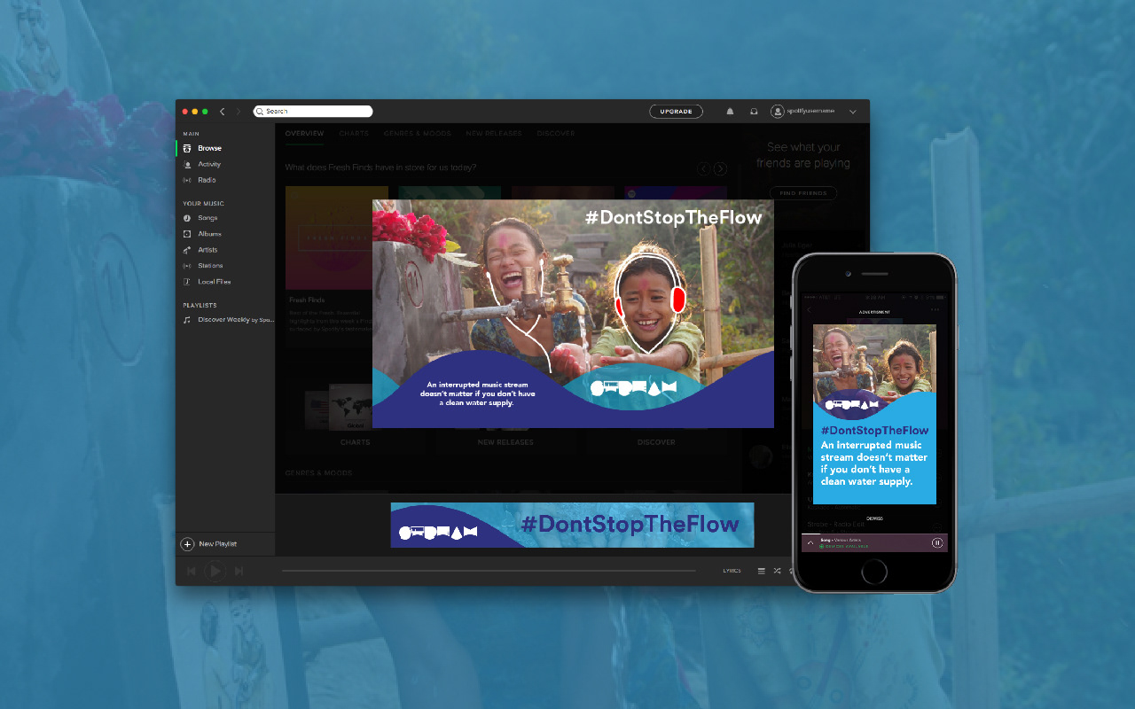1135x709 pixels.
Task: Expand the phone's now playing bar
Action: 810,542
